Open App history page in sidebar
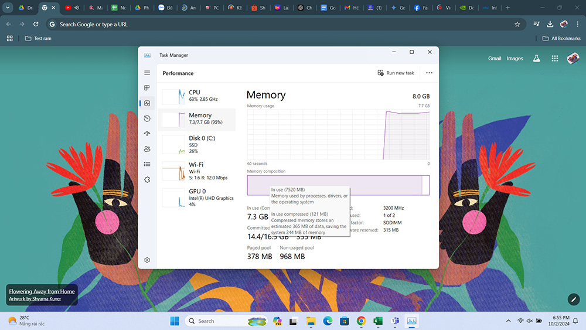 147,118
